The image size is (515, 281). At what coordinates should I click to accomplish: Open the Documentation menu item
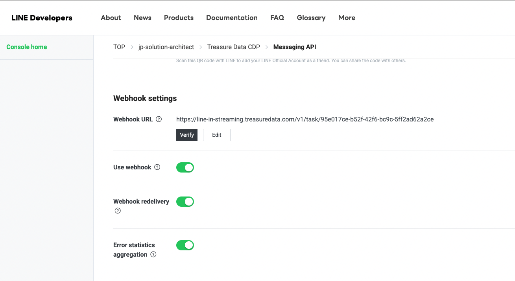point(232,18)
